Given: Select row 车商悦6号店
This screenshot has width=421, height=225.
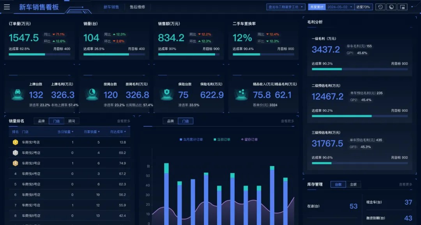Looking at the screenshot, I should point(69,195).
